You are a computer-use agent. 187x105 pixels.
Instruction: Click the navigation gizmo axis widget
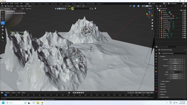149,15
